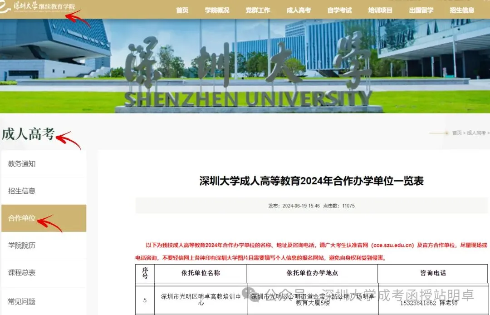
Task: Click the 依托单位办学地点 column header
Action: (x=313, y=273)
